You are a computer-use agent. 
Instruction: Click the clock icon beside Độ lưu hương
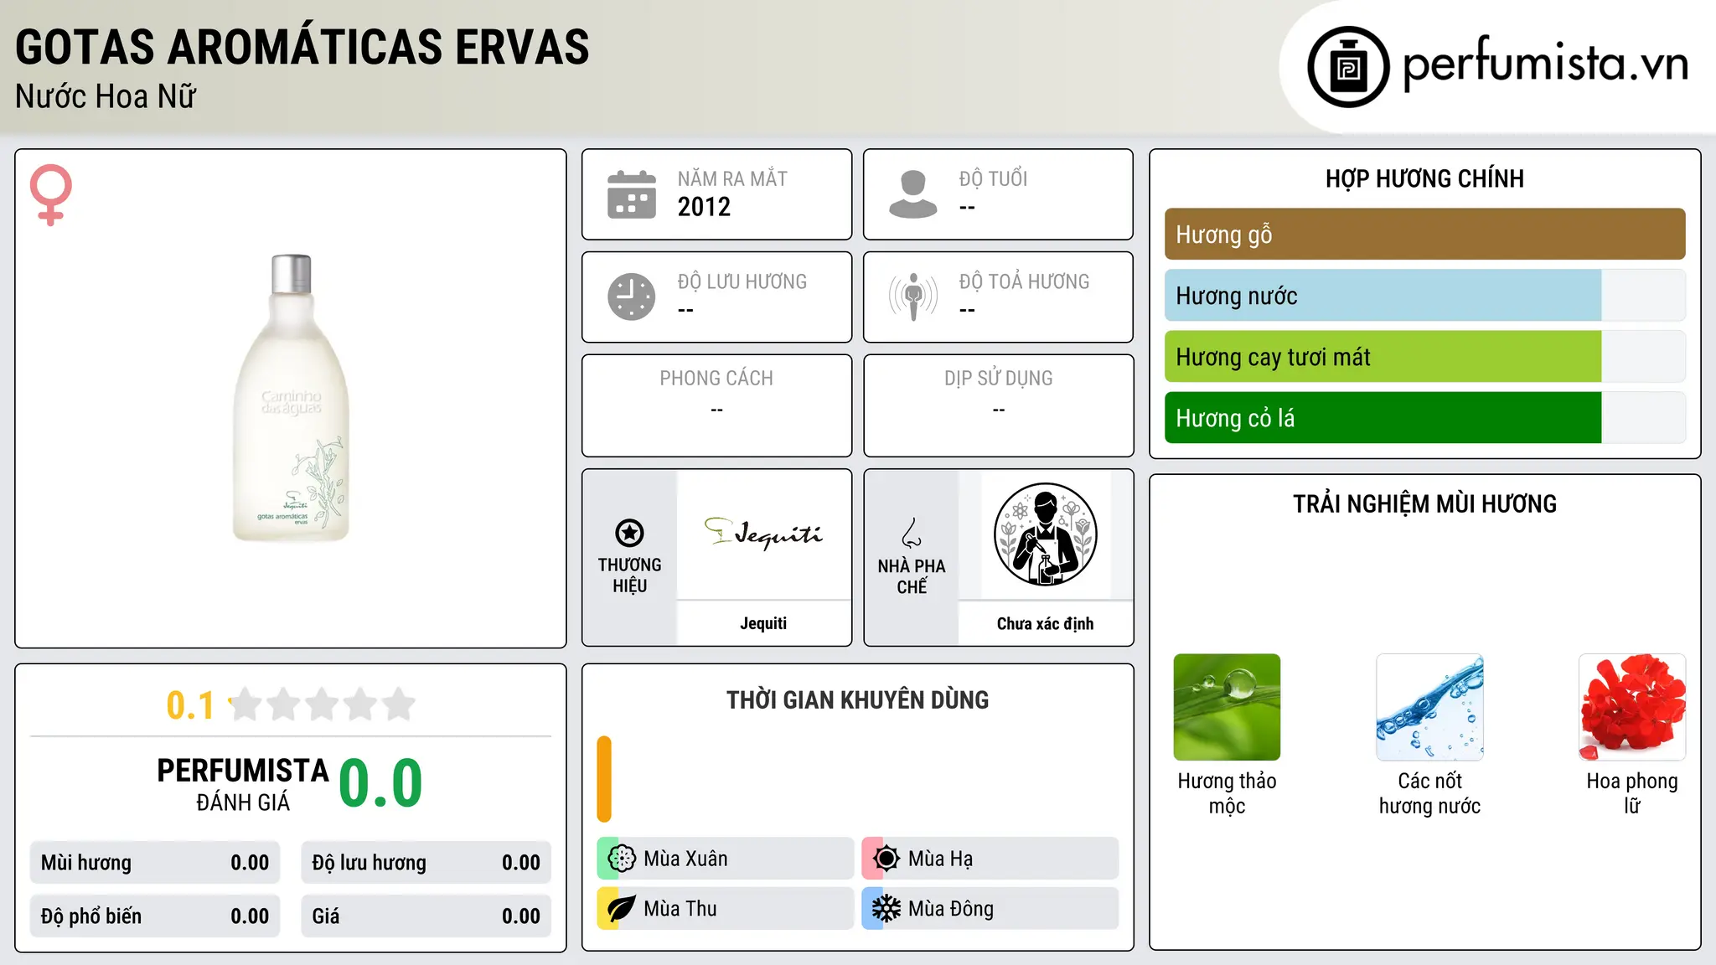pyautogui.click(x=632, y=297)
